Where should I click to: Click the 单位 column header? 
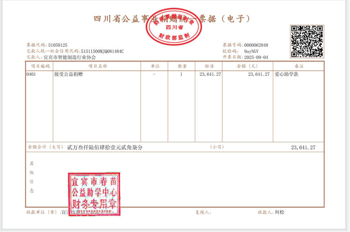(155, 66)
